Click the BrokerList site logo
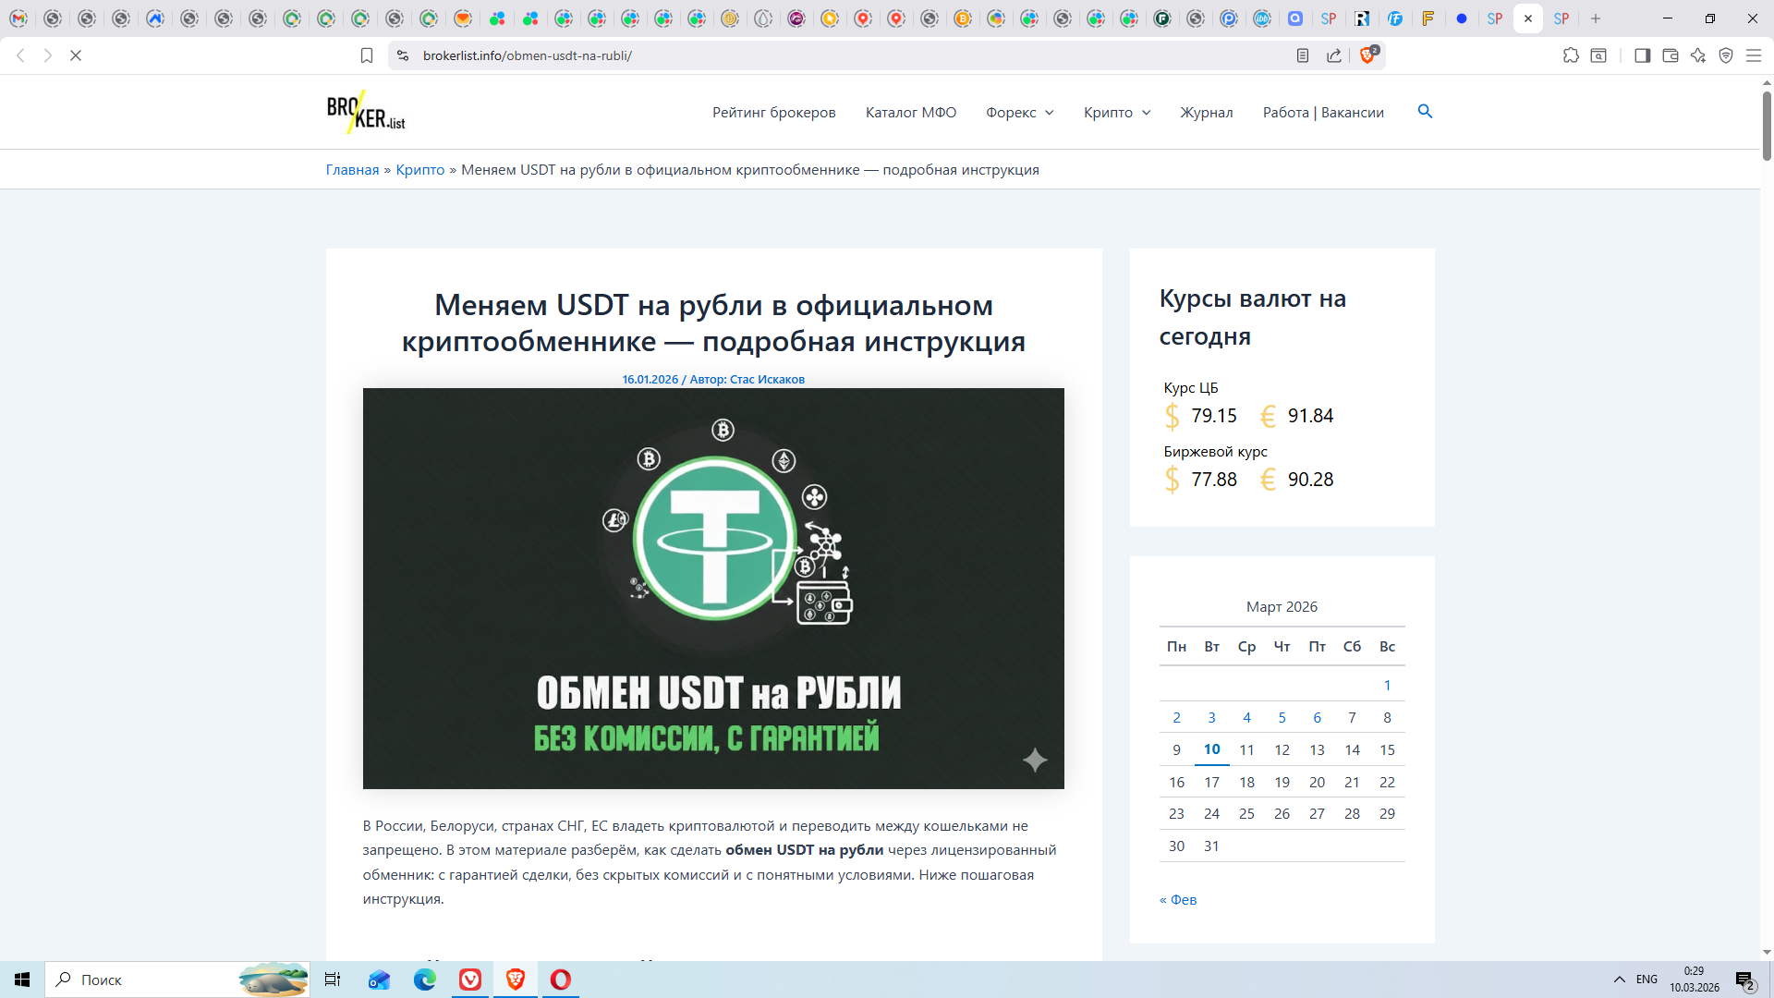 366,112
